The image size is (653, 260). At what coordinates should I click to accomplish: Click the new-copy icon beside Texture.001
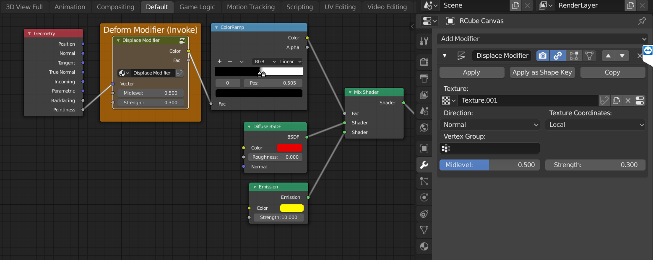point(616,100)
